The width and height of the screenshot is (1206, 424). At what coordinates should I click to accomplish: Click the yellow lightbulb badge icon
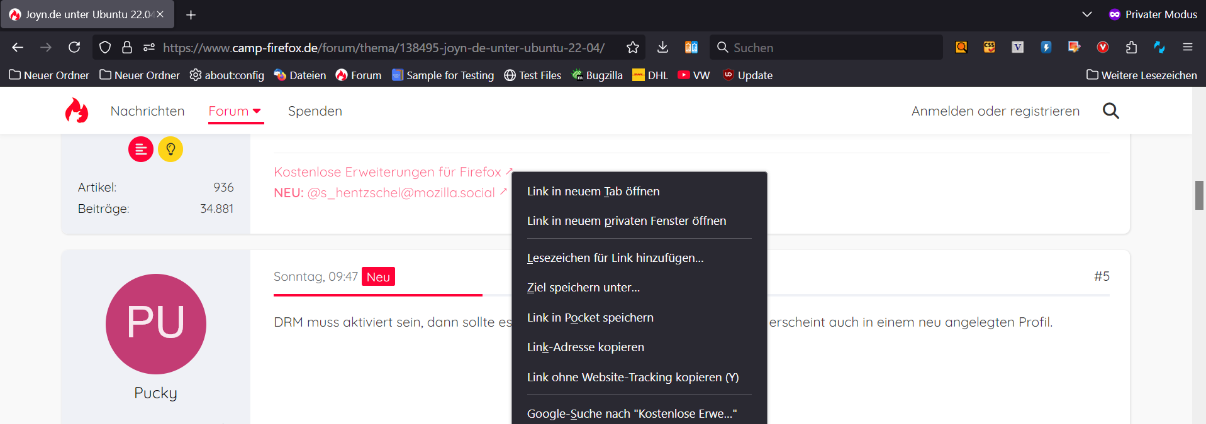click(x=170, y=149)
